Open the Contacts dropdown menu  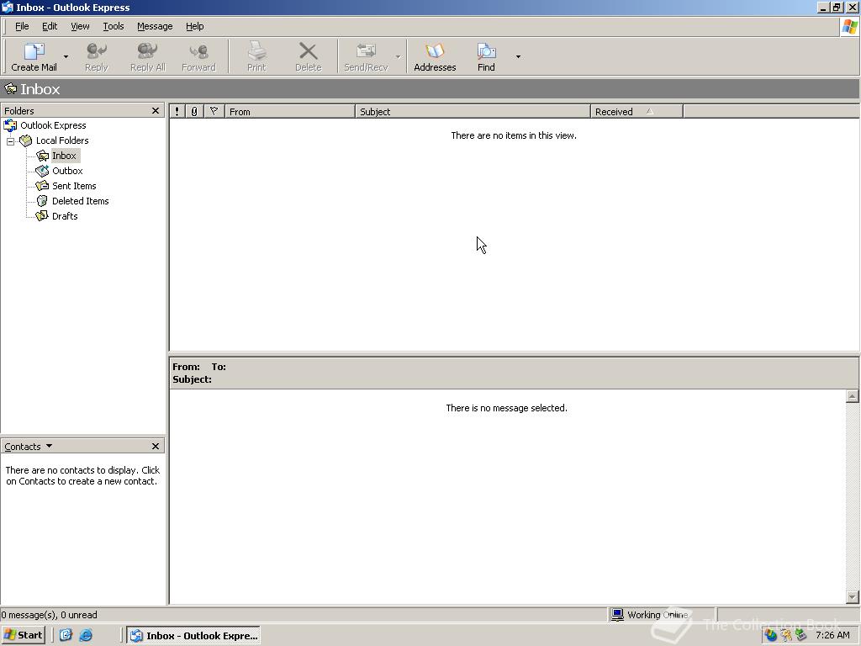[28, 447]
